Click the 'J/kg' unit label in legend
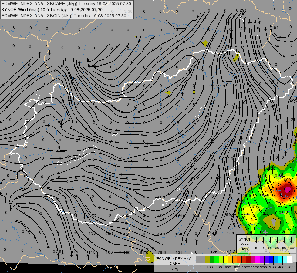297x273 pixels. pyautogui.click(x=175, y=268)
